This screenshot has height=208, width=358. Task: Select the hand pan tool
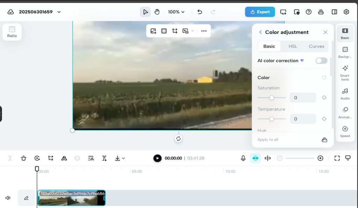[x=157, y=12]
